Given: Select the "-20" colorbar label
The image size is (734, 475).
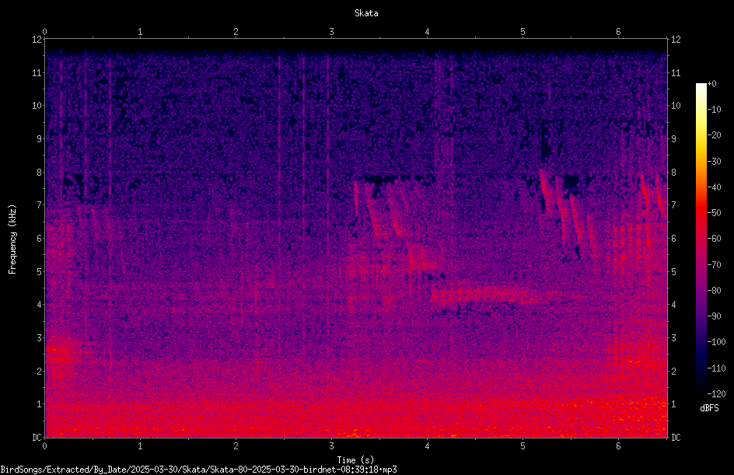Looking at the screenshot, I should (x=714, y=135).
